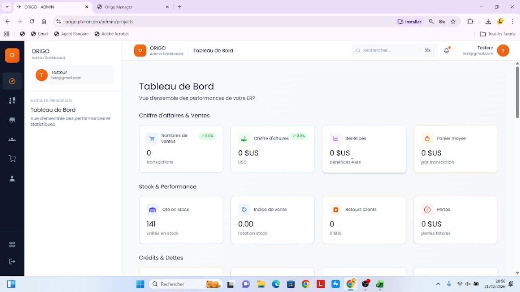Open the Tous les favoris folder
Image resolution: width=520 pixels, height=292 pixels.
498,34
